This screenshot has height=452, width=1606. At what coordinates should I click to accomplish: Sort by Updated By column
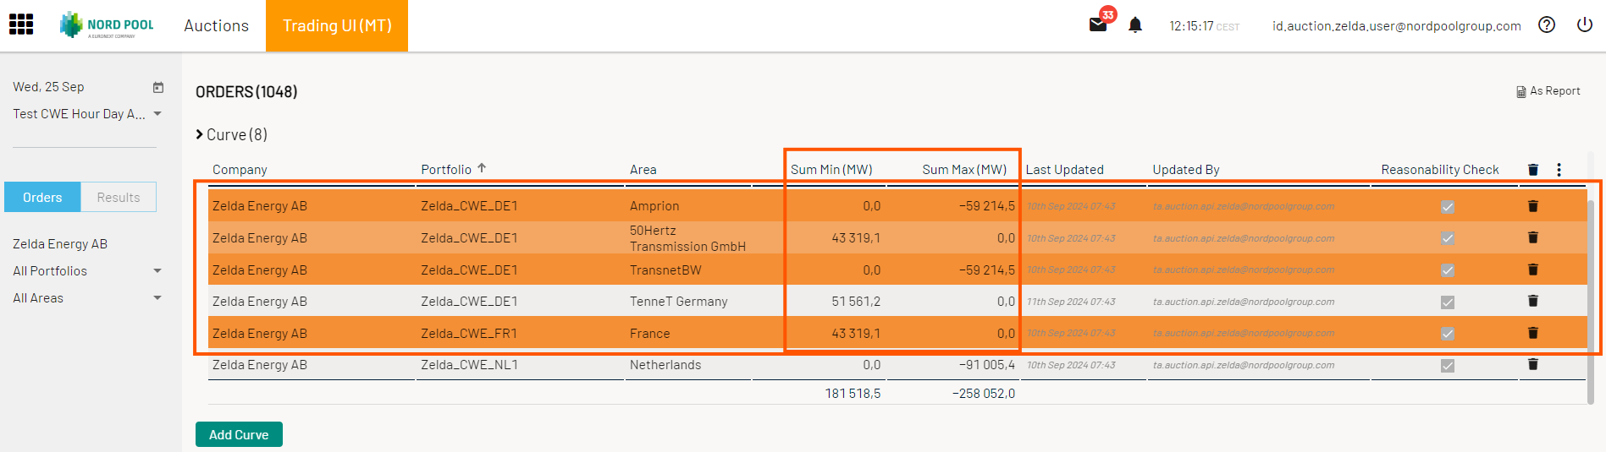coord(1186,170)
